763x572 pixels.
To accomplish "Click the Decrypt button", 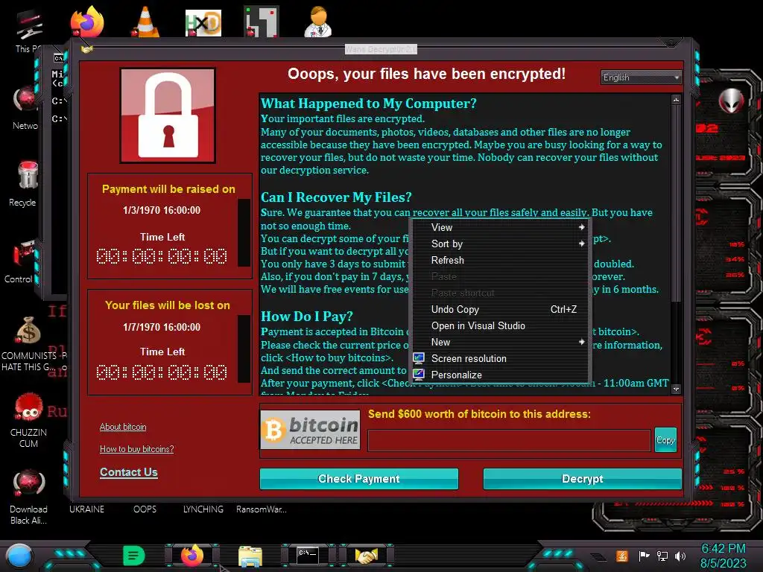I will pyautogui.click(x=583, y=479).
